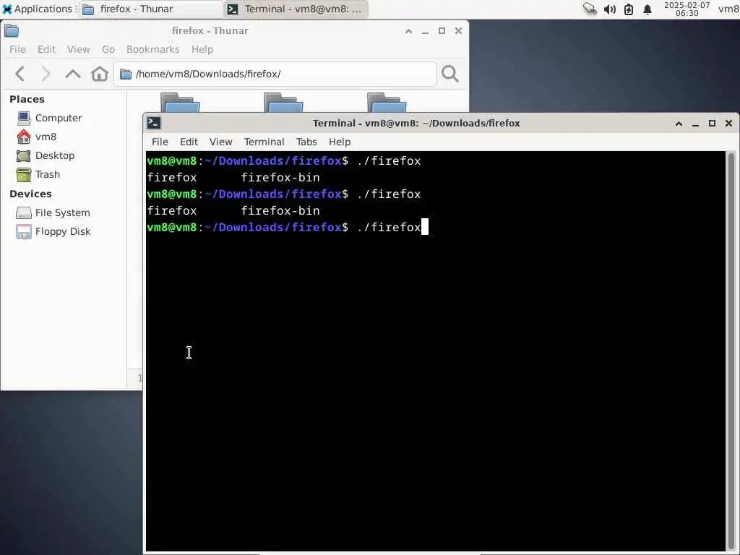Open Thunar's Help menu
This screenshot has height=555, width=740.
(x=202, y=50)
